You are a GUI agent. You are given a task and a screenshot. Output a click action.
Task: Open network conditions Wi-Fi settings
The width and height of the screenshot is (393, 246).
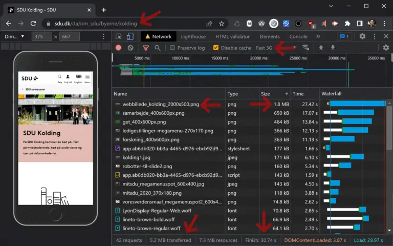point(305,48)
